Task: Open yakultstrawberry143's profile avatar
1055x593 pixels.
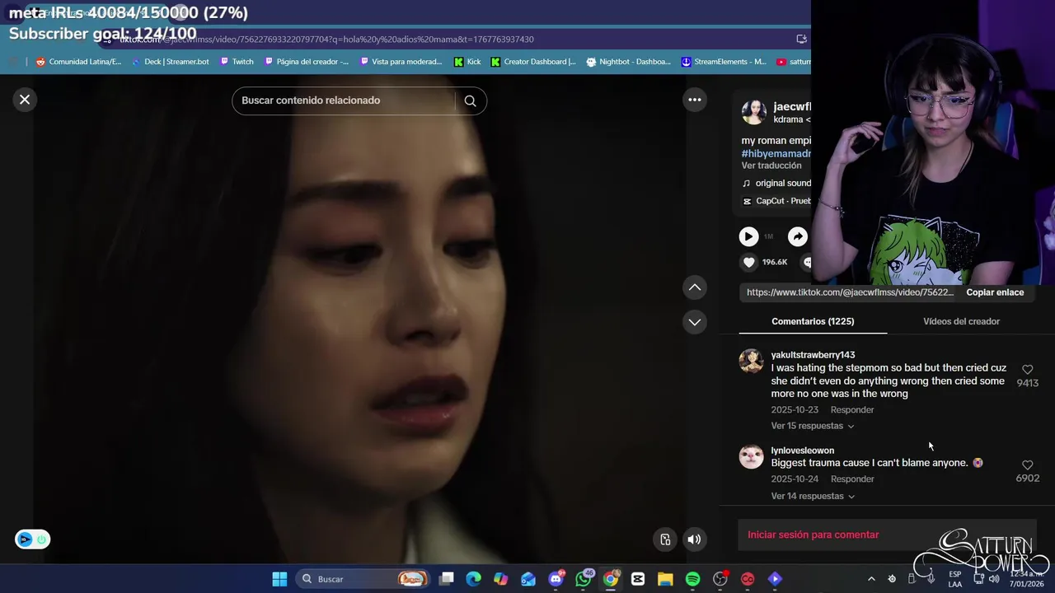Action: pyautogui.click(x=751, y=361)
